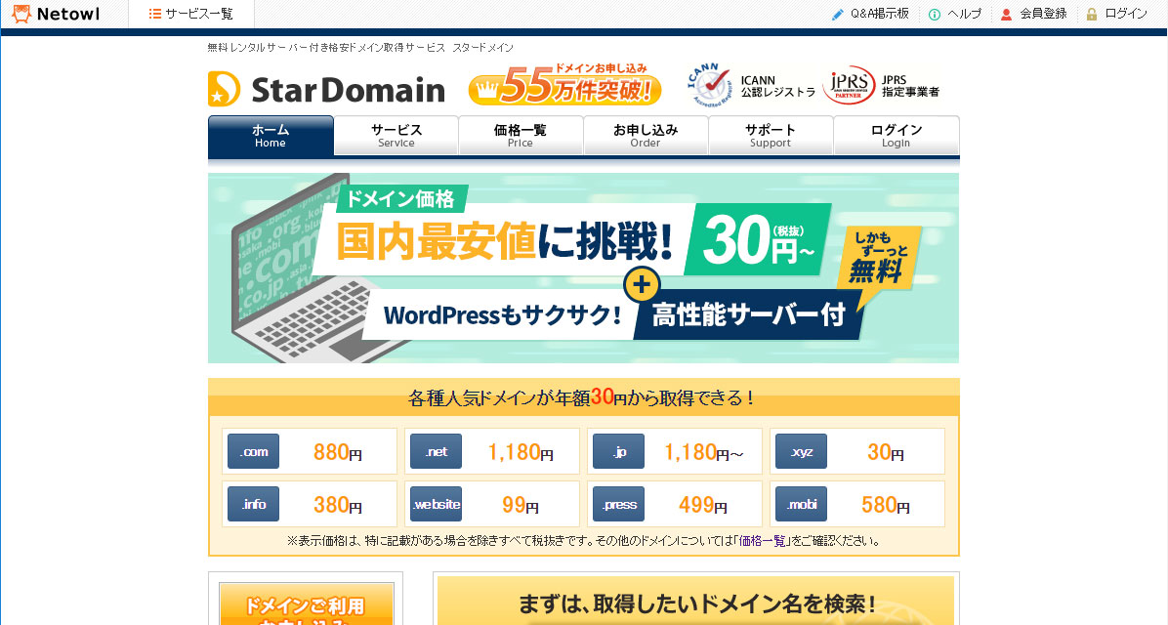Open the 価格一覧 link in note
Screen dimensions: 1168x625
(762, 541)
